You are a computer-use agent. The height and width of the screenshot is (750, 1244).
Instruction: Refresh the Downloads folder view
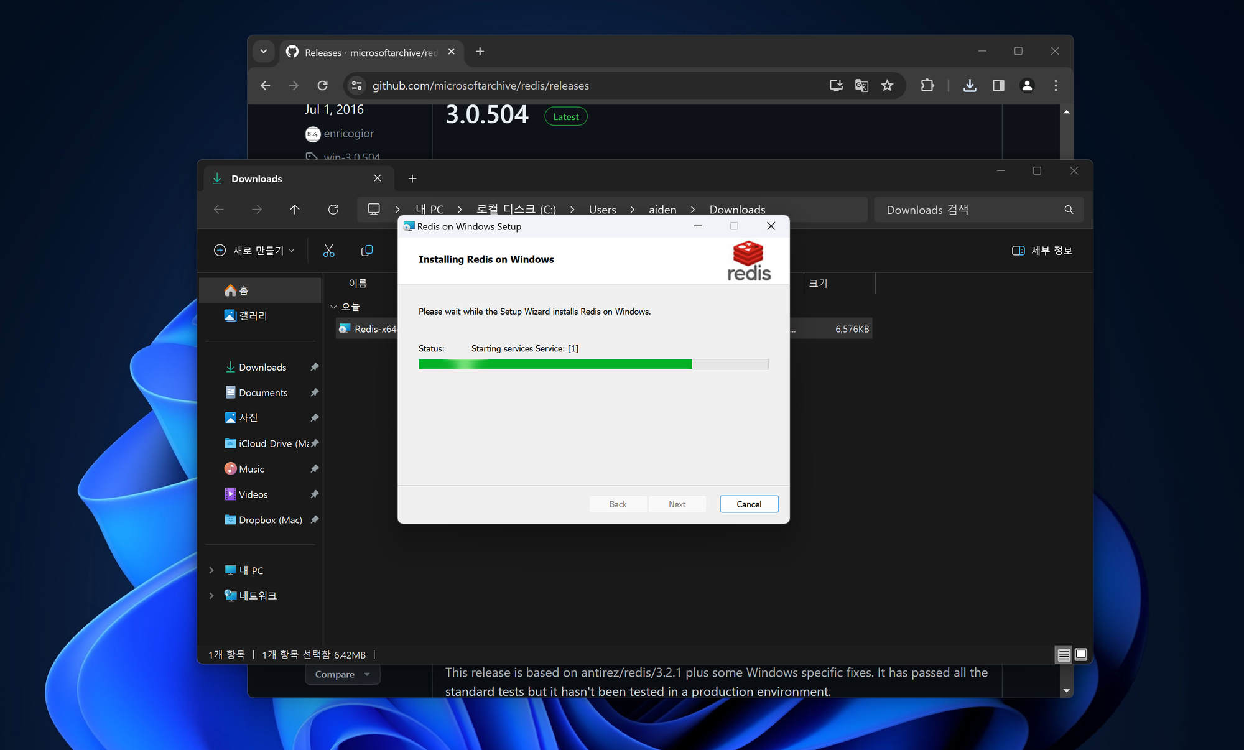click(x=333, y=210)
